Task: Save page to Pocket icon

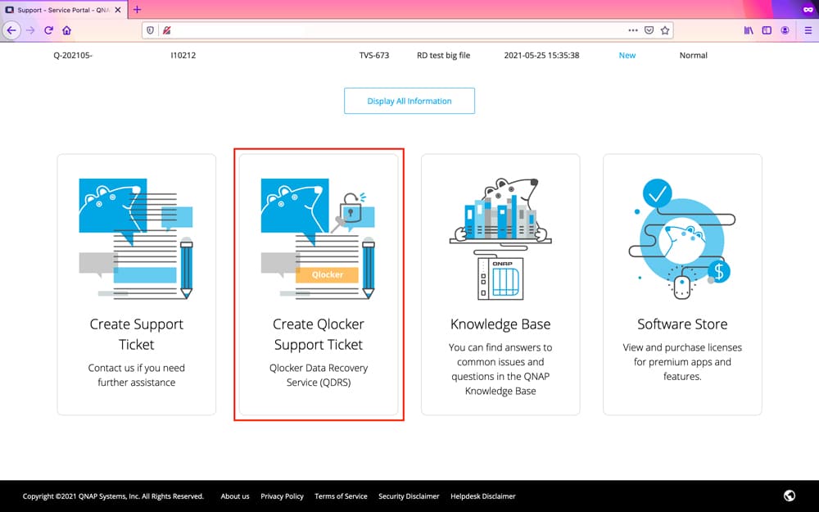Action: pos(649,30)
